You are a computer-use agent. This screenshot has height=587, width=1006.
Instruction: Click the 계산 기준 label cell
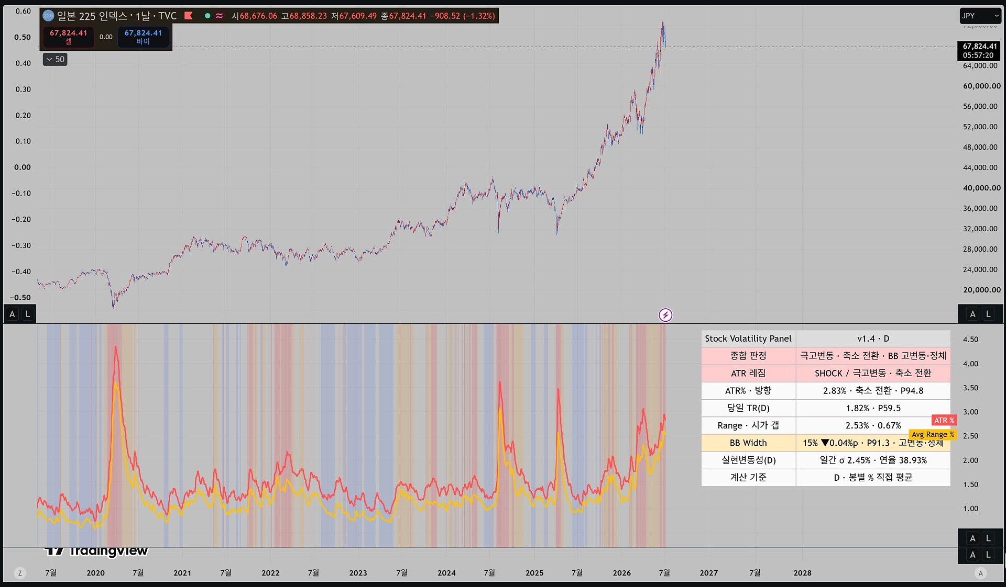coord(748,477)
